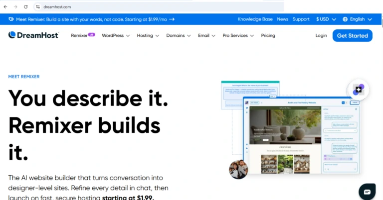Open the Knowledge Base link
Screen dimensions: 383x200
(x=255, y=19)
